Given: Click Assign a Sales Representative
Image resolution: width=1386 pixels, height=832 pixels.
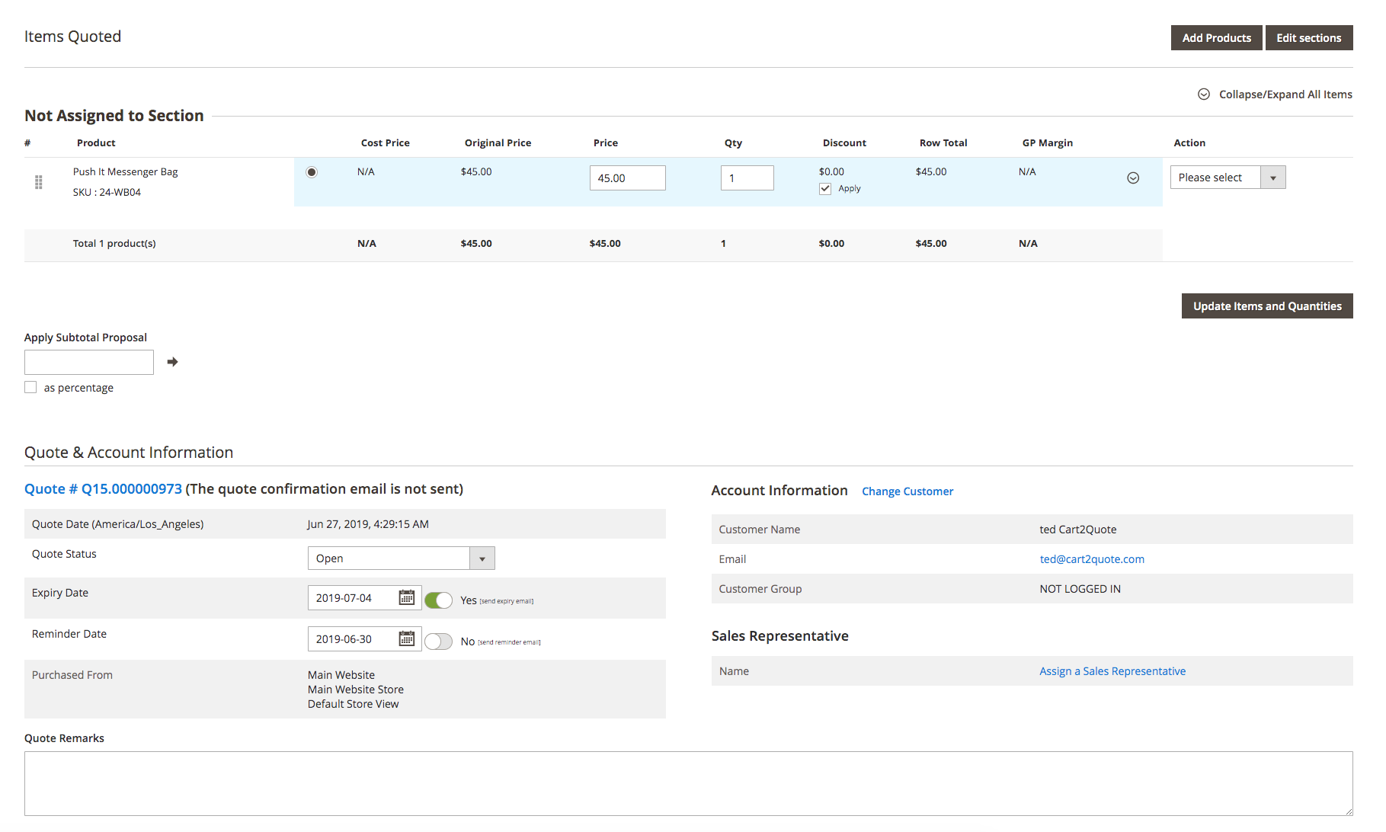Looking at the screenshot, I should [1112, 670].
